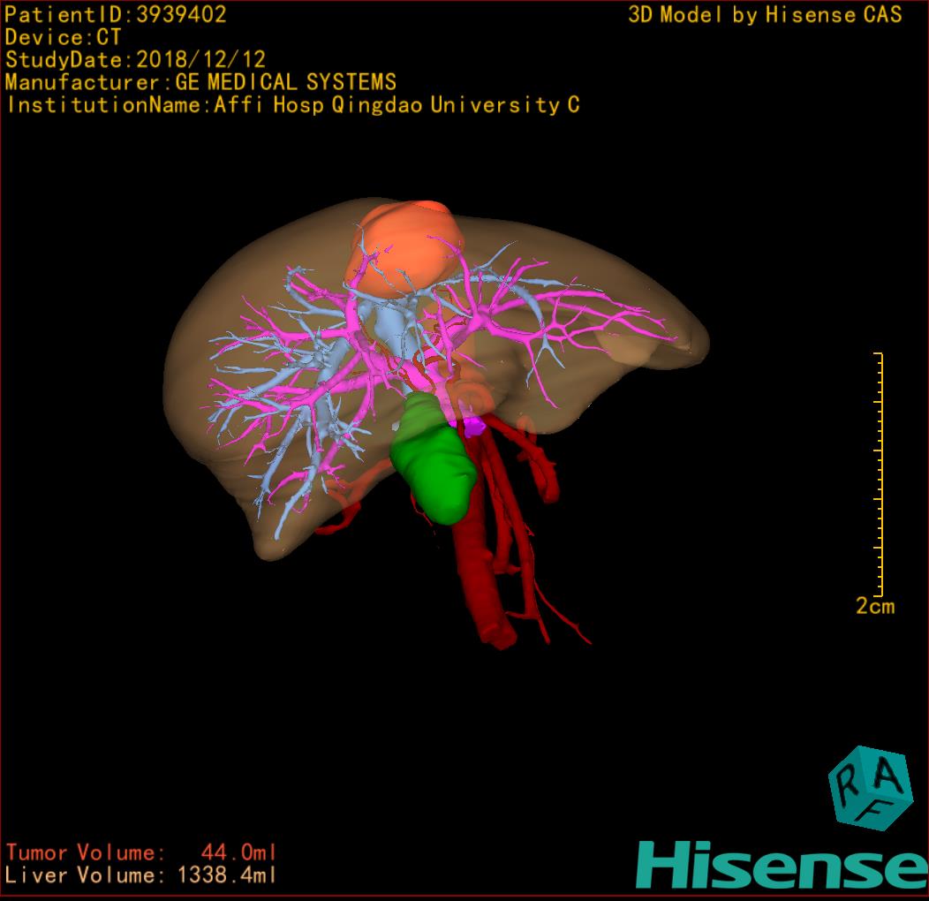Click the orientation cube in the corner
The image size is (929, 901).
pos(870,788)
